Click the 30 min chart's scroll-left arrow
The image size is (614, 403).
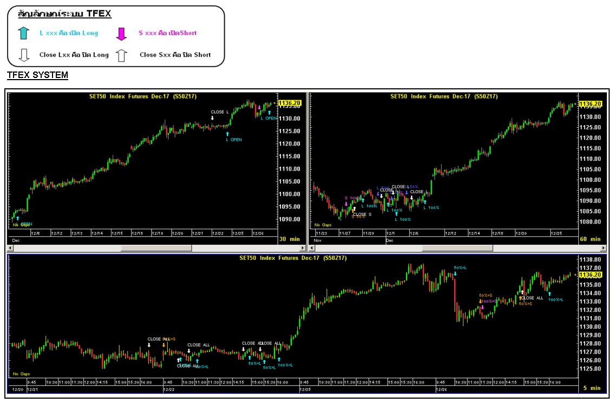(11, 248)
